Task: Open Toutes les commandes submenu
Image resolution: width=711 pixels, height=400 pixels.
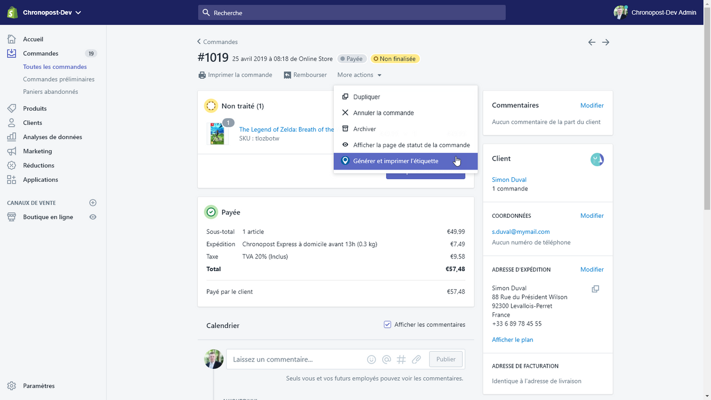Action: tap(55, 67)
